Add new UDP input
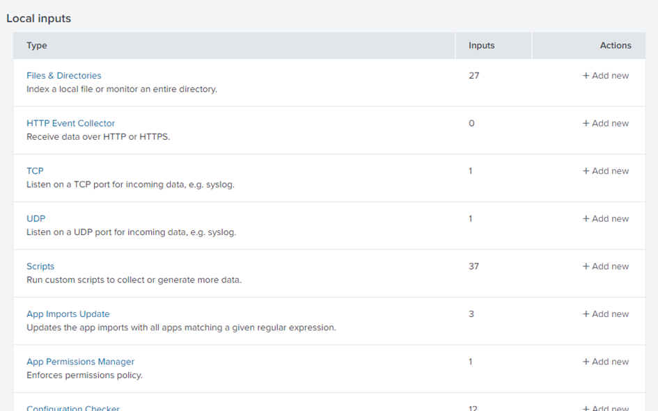658x411 pixels. [x=606, y=219]
